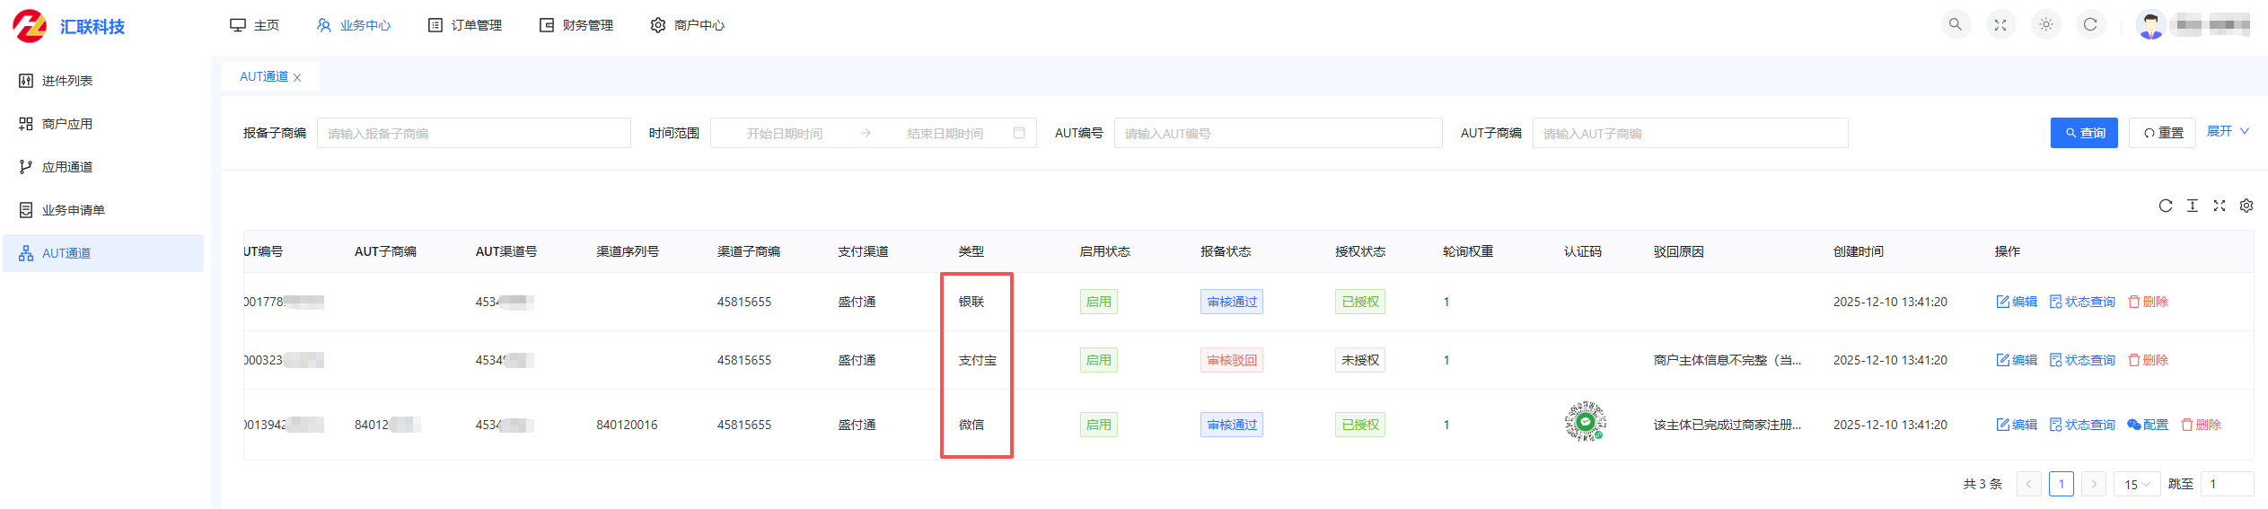The height and width of the screenshot is (509, 2268).
Task: Click the 开始日期时间 start date field
Action: 784,133
